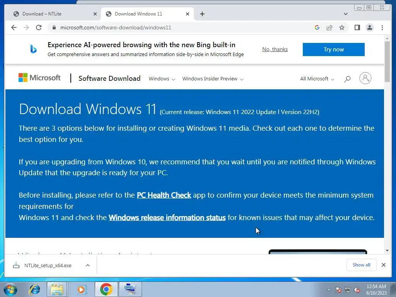This screenshot has width=396, height=297.
Task: Click the forward navigation arrow
Action: 26,27
